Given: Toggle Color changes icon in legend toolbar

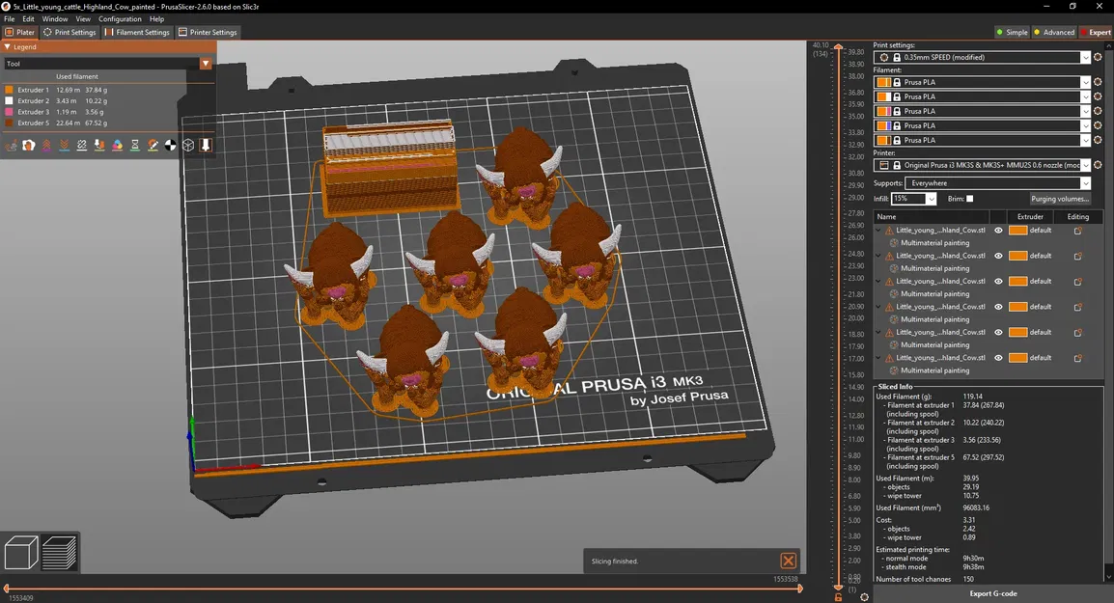Looking at the screenshot, I should pyautogui.click(x=117, y=145).
